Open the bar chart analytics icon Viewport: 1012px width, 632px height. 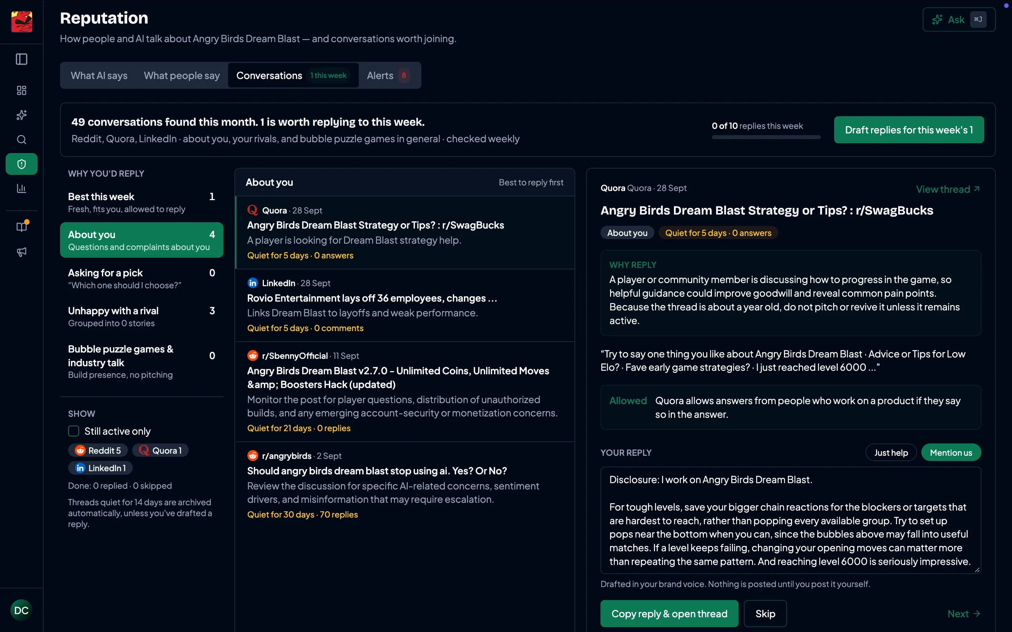[21, 189]
